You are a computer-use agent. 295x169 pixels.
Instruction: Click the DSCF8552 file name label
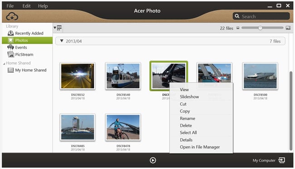tap(78, 95)
